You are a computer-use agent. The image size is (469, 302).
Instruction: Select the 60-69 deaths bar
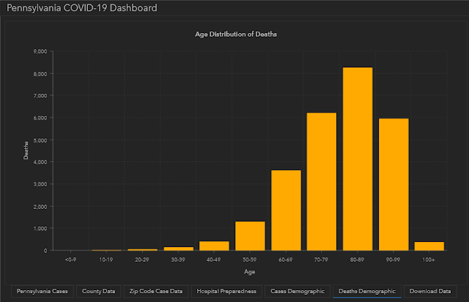(286, 210)
